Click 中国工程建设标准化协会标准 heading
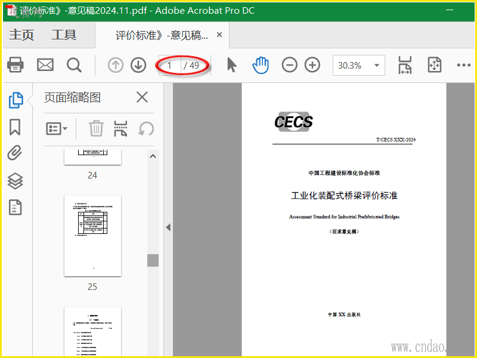 coord(344,173)
